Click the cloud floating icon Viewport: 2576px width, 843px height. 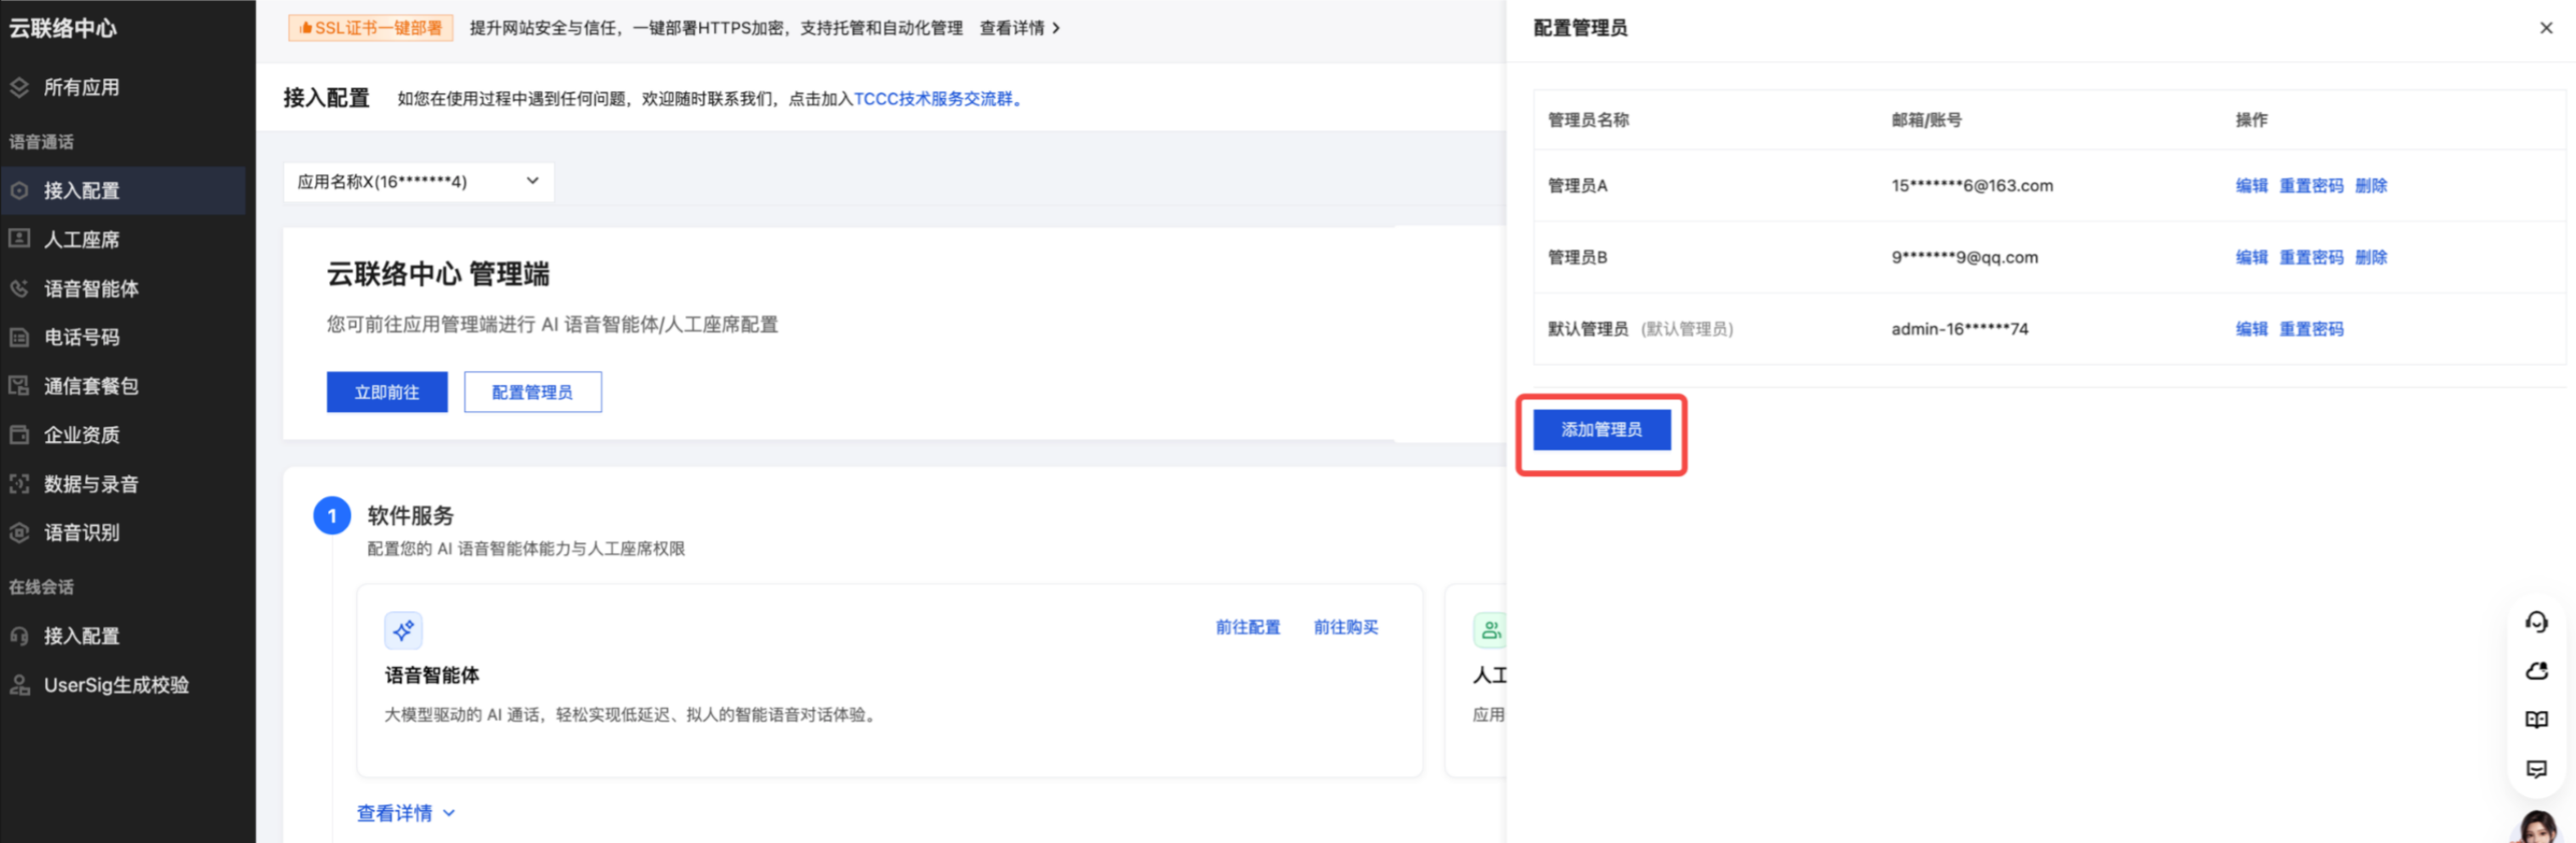2536,671
